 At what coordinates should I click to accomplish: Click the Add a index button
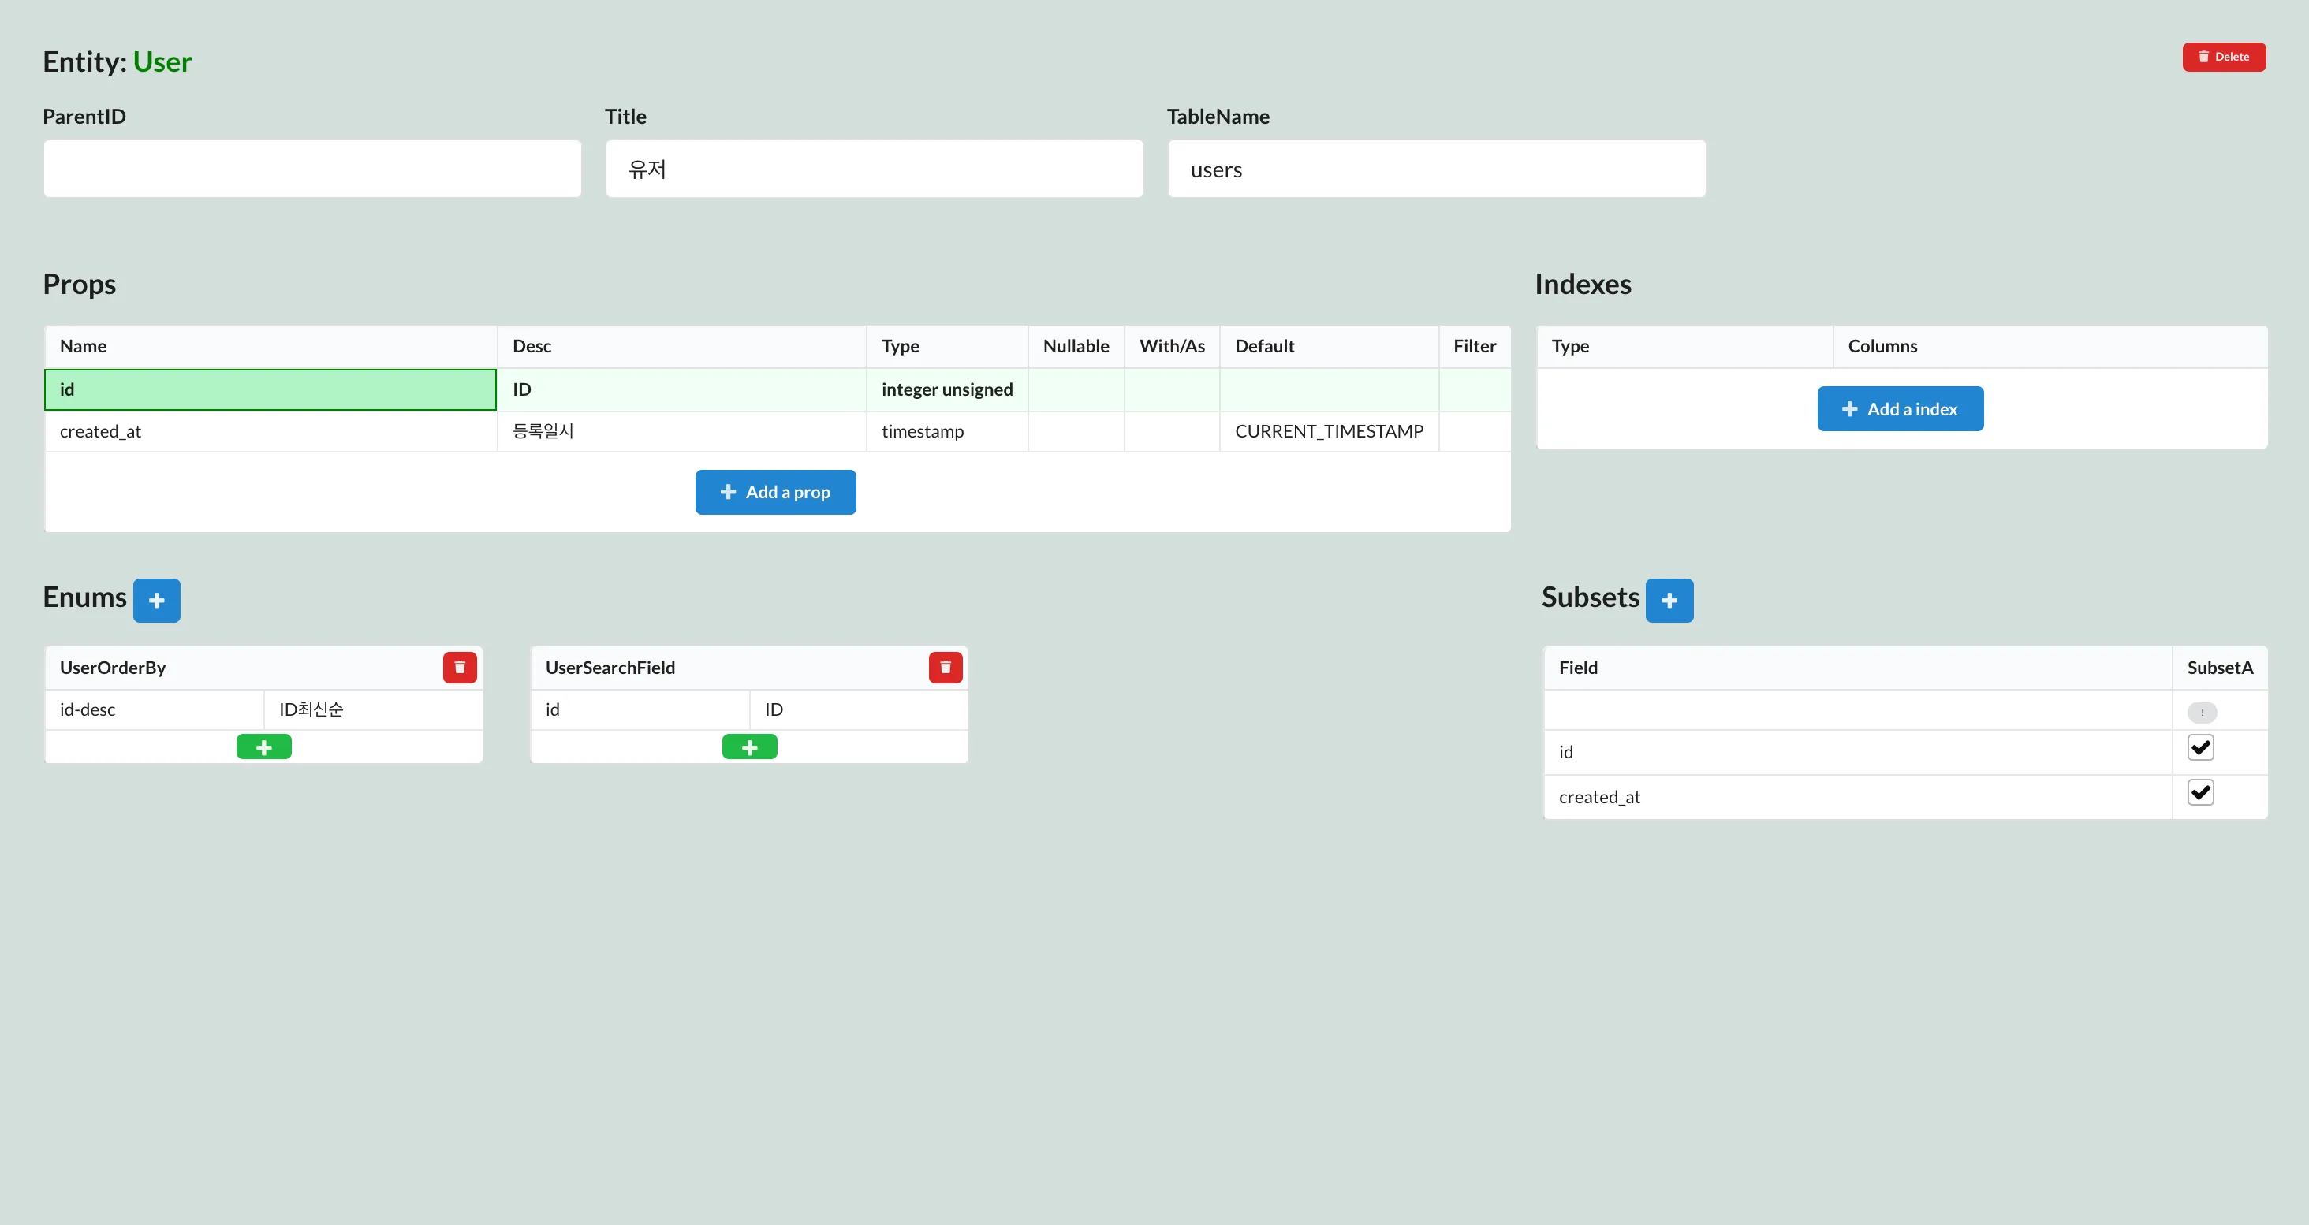(x=1900, y=410)
